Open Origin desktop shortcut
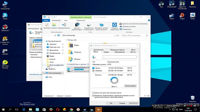The width and height of the screenshot is (200, 112). point(182,16)
